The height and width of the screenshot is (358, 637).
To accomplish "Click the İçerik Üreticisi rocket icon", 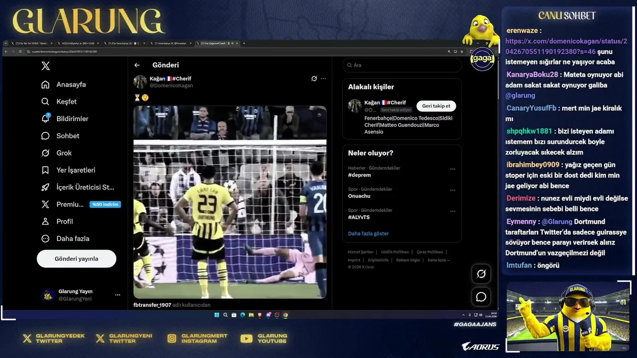I will click(x=45, y=187).
